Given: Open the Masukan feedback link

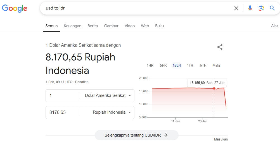Looking at the screenshot, I should coord(221,139).
